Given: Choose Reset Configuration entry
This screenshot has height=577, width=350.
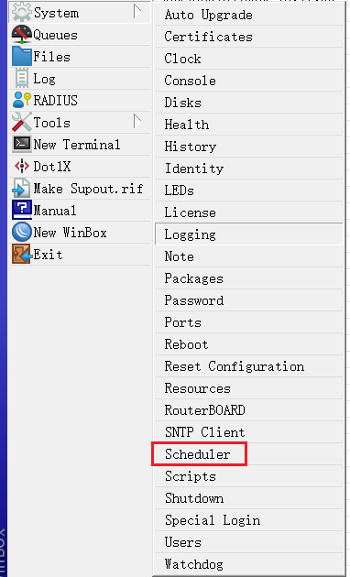Looking at the screenshot, I should coord(249,366).
